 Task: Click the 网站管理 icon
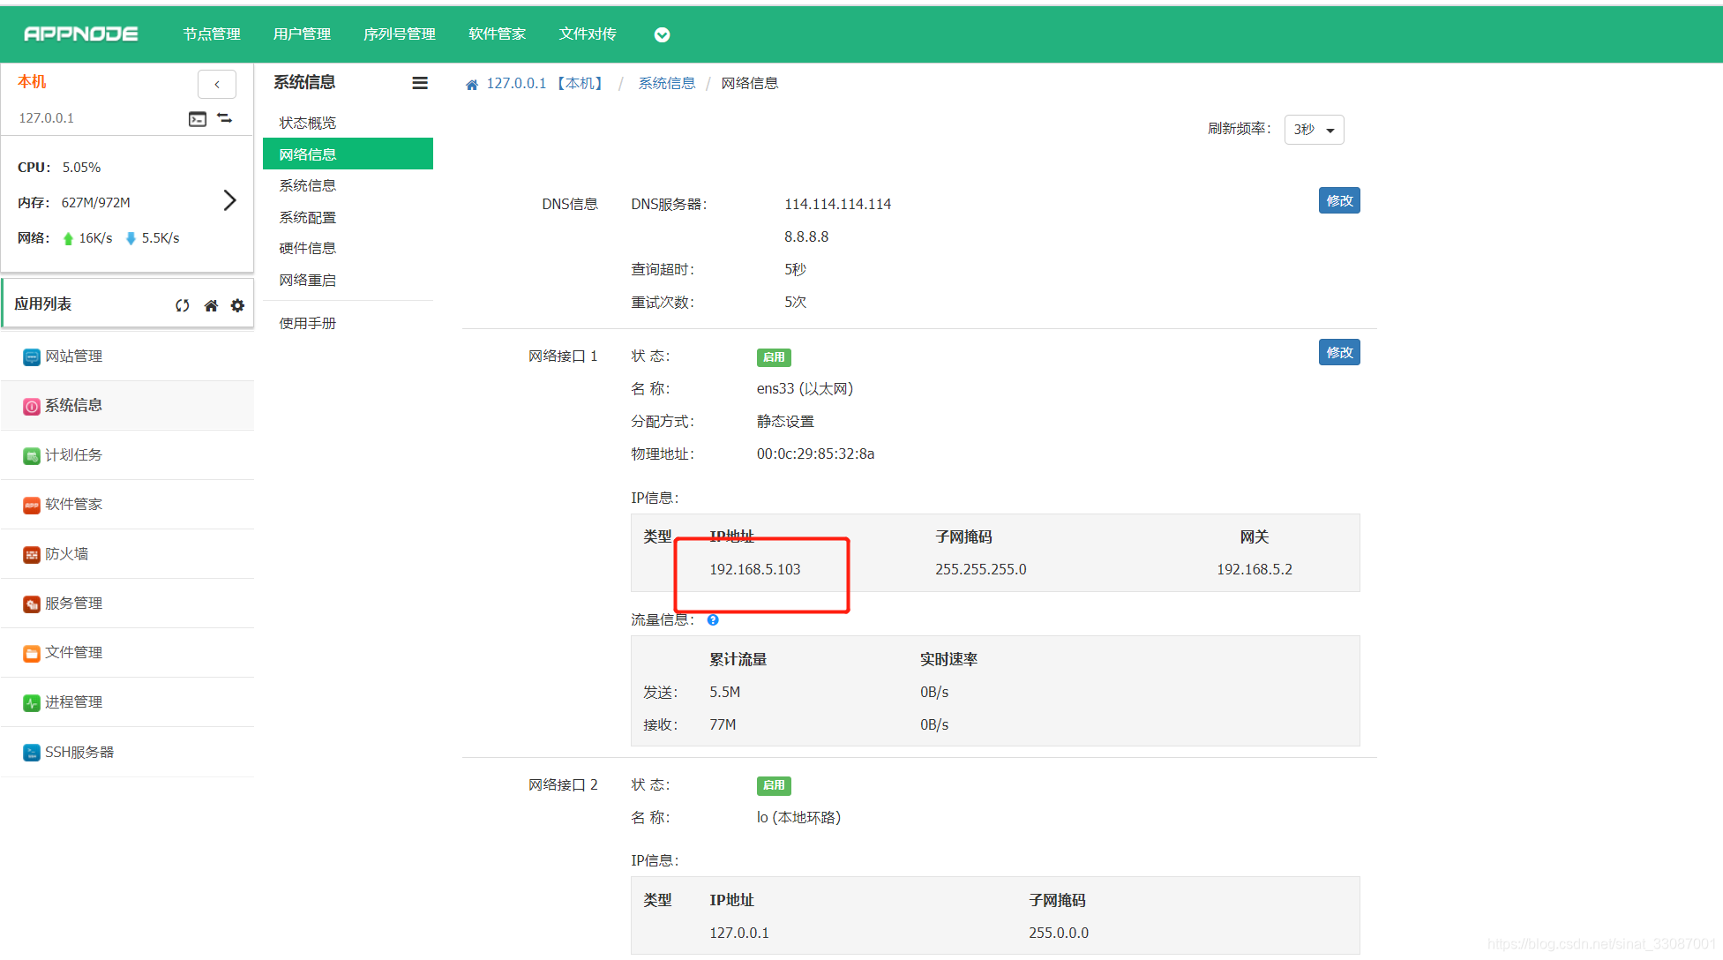pos(32,357)
